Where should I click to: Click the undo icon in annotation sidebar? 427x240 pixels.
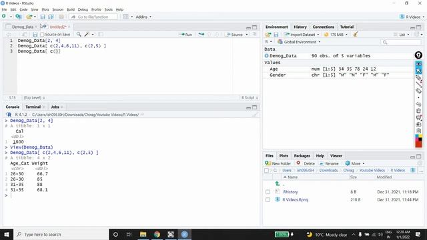(x=418, y=104)
